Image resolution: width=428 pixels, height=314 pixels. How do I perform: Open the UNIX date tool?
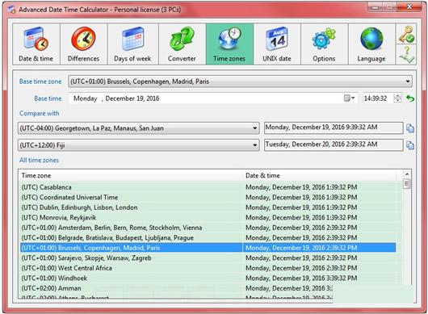tap(277, 44)
